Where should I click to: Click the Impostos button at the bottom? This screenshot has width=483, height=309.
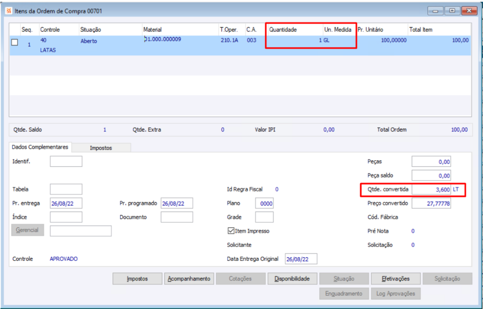click(137, 279)
